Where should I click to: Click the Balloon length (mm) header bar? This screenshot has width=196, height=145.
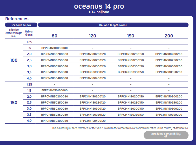pyautogui.click(x=113, y=25)
